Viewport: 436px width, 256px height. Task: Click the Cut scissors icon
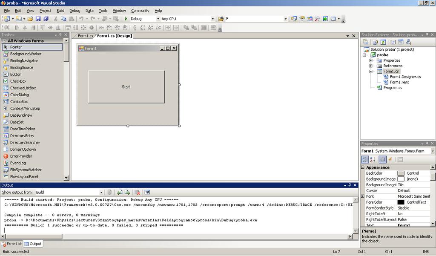[56, 19]
